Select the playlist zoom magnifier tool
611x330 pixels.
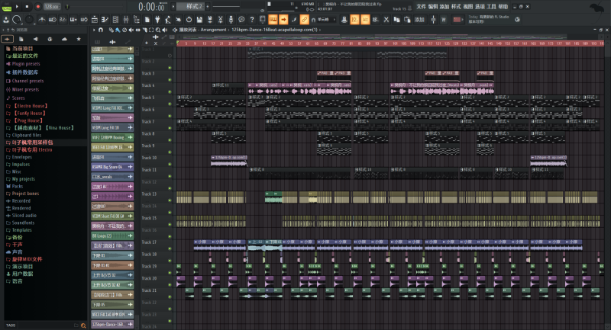[158, 30]
